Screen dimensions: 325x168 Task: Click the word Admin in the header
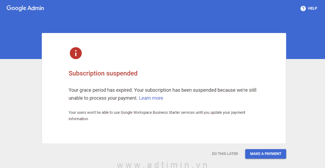pos(36,8)
